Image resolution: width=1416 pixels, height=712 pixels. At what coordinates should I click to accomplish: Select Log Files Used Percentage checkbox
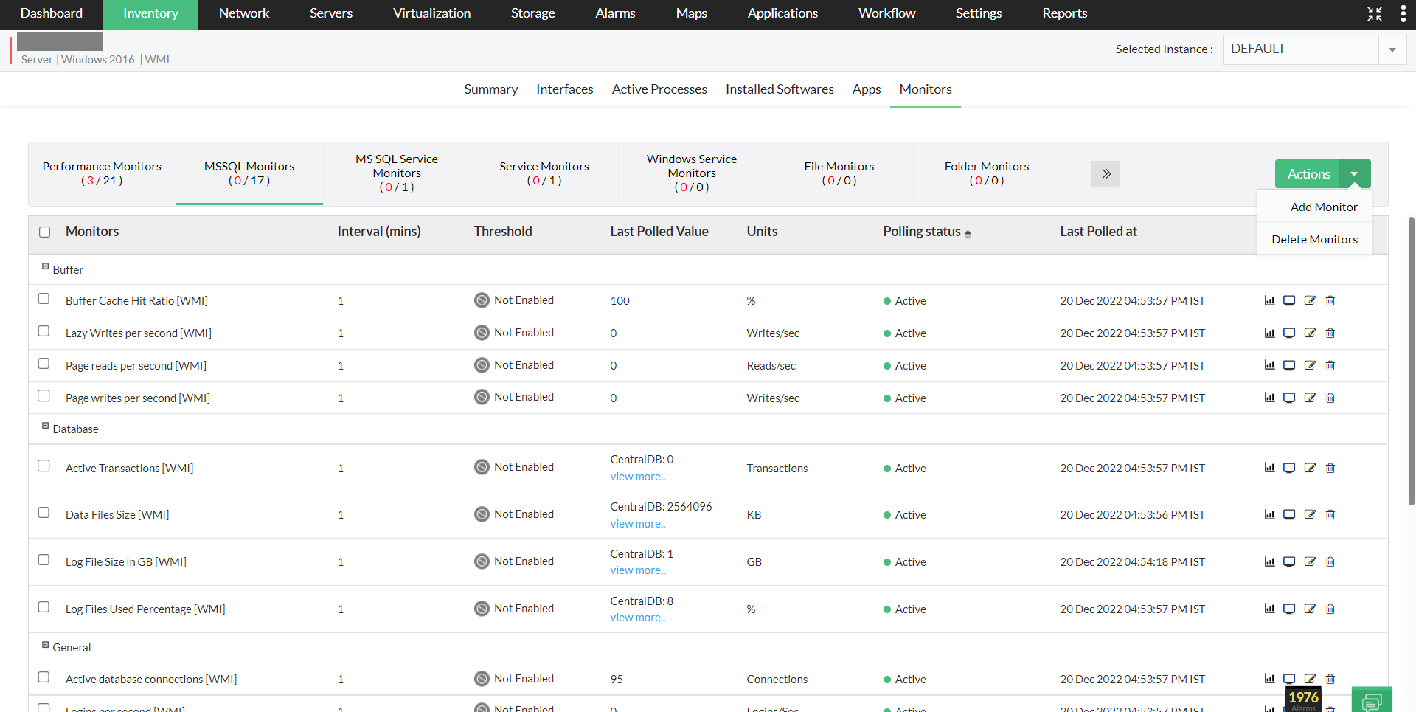[44, 607]
